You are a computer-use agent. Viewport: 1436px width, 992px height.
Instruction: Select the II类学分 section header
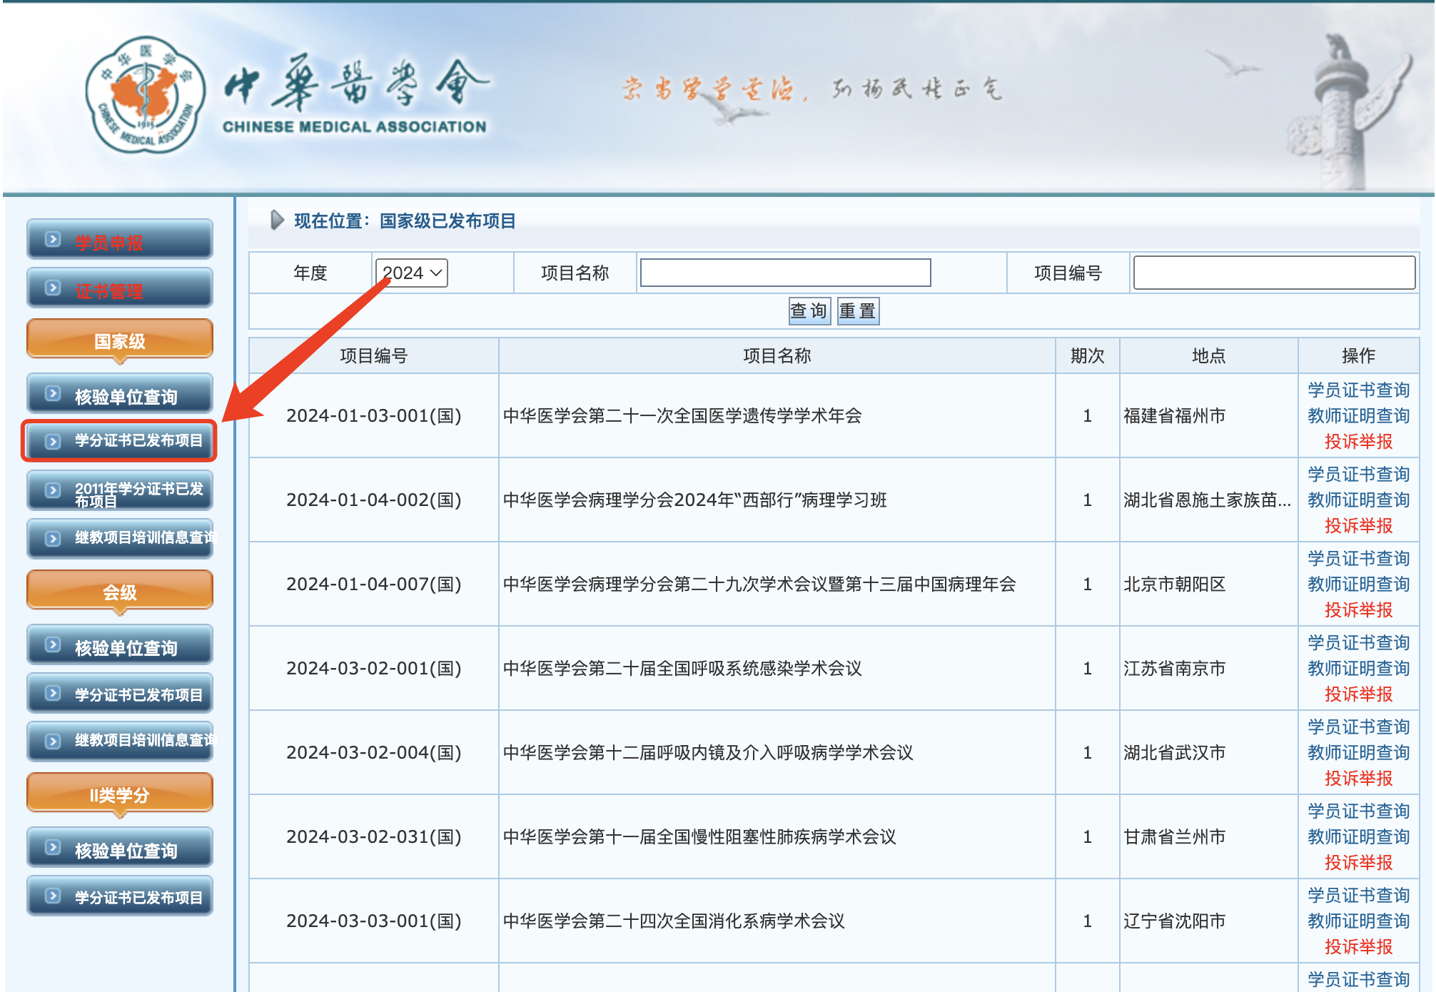tap(120, 794)
